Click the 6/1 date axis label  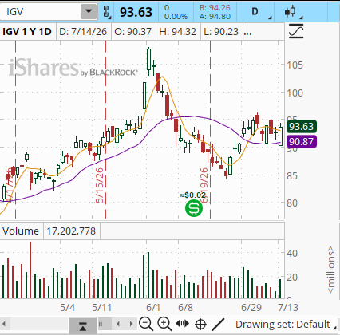pos(153,308)
